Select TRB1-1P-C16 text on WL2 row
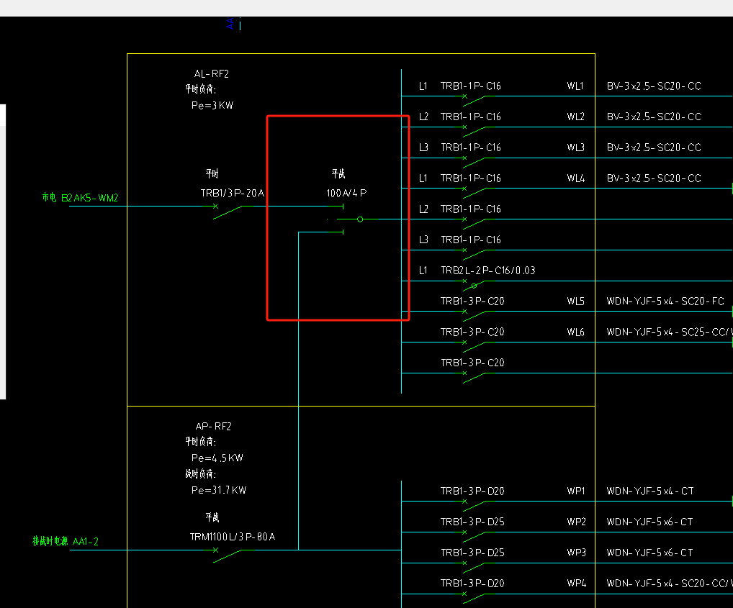This screenshot has height=608, width=733. coord(471,117)
